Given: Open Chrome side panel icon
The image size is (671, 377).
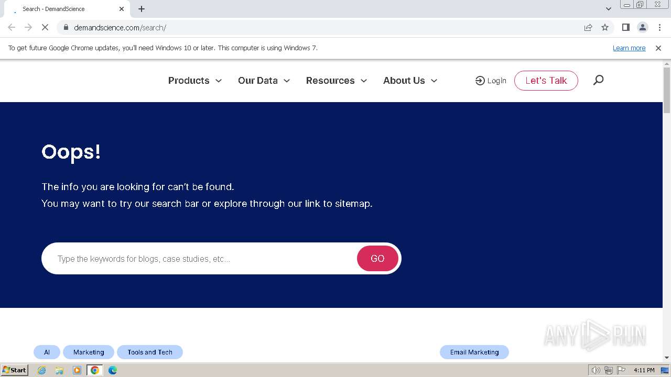Looking at the screenshot, I should (x=625, y=27).
